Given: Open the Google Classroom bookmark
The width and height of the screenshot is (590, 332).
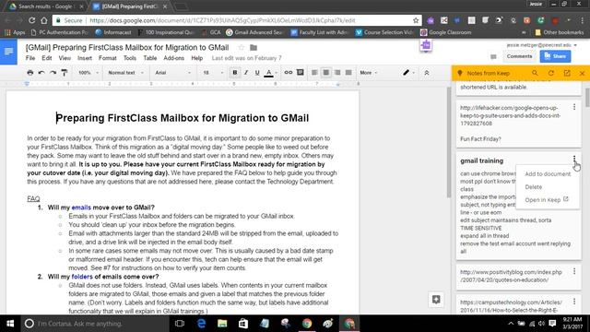Looking at the screenshot, I should pyautogui.click(x=446, y=32).
